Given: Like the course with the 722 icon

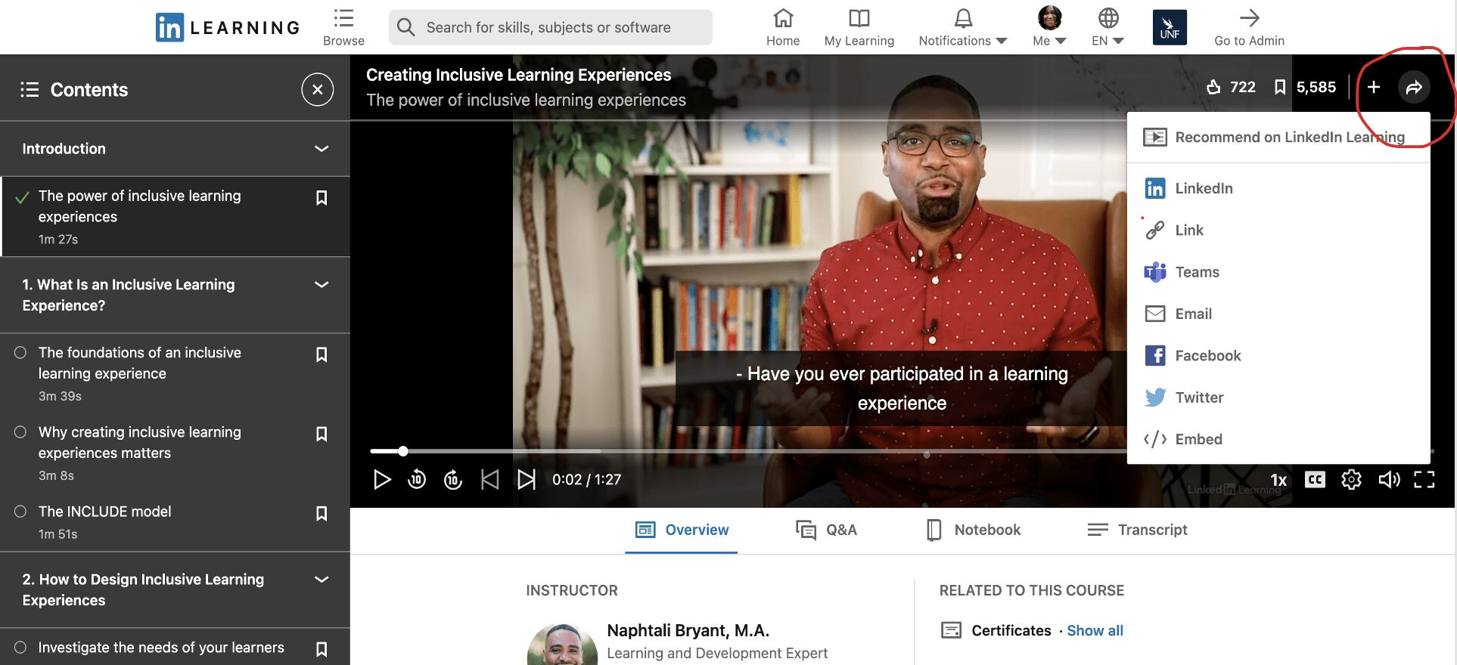Looking at the screenshot, I should coord(1213,87).
